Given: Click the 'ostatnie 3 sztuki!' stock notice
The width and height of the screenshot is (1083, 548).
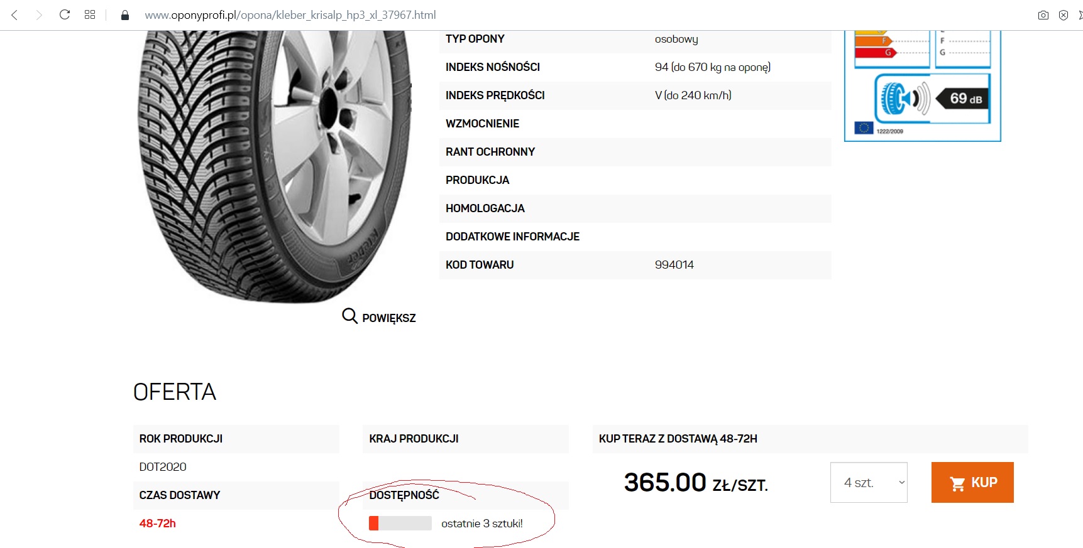Looking at the screenshot, I should pos(482,524).
